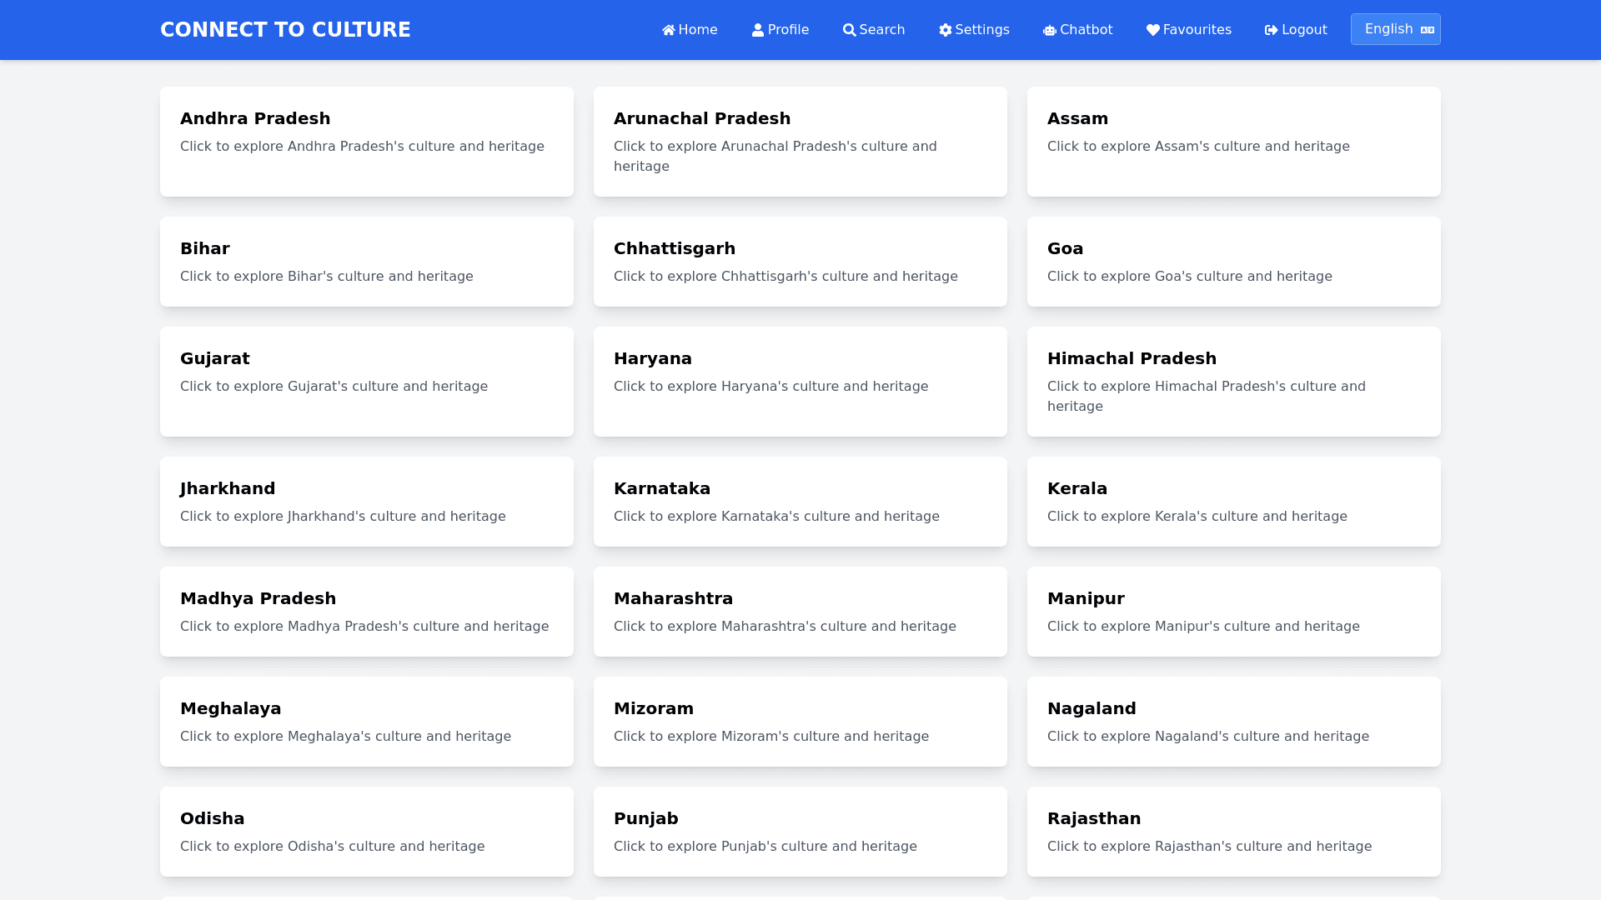Explore Arunachal Pradesh's heritage card
The width and height of the screenshot is (1601, 900).
click(800, 142)
